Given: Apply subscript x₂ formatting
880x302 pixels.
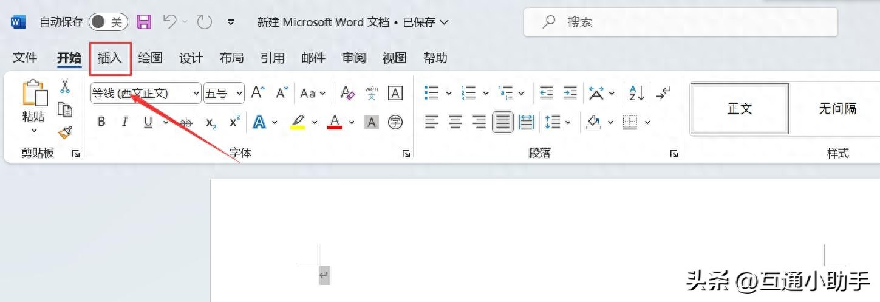Looking at the screenshot, I should [x=211, y=123].
